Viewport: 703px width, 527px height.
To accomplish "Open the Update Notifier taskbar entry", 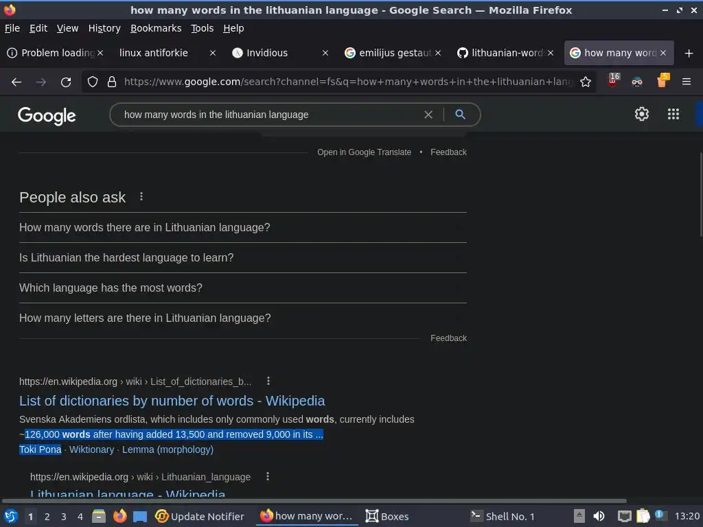I will (x=200, y=517).
